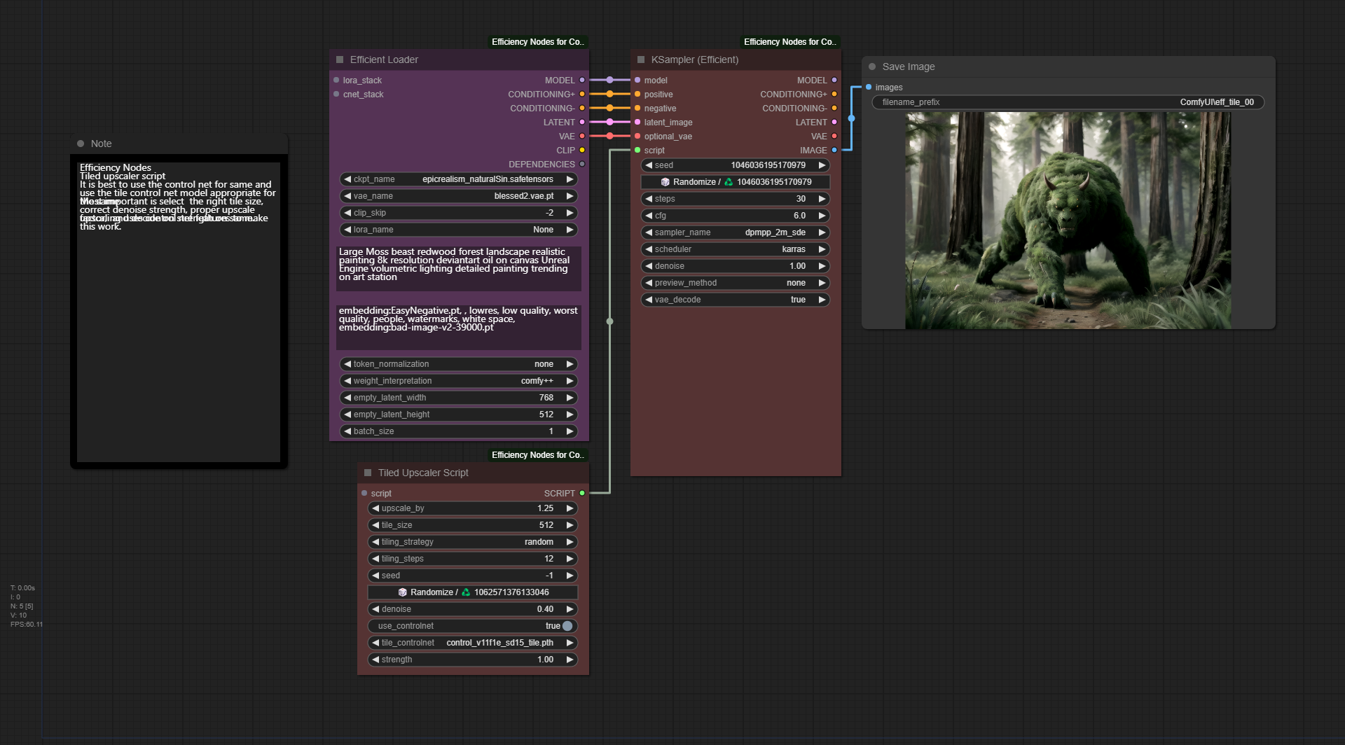
Task: Click the generated moss beast image preview
Action: click(1068, 221)
